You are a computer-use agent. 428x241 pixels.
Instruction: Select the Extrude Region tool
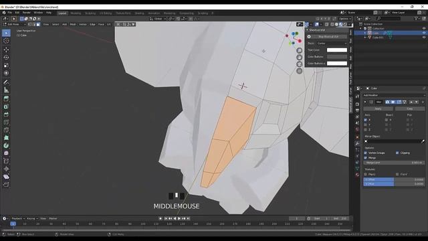[6, 98]
